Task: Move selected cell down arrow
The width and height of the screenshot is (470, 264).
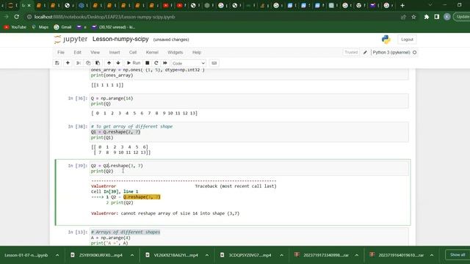Action: coord(118,63)
